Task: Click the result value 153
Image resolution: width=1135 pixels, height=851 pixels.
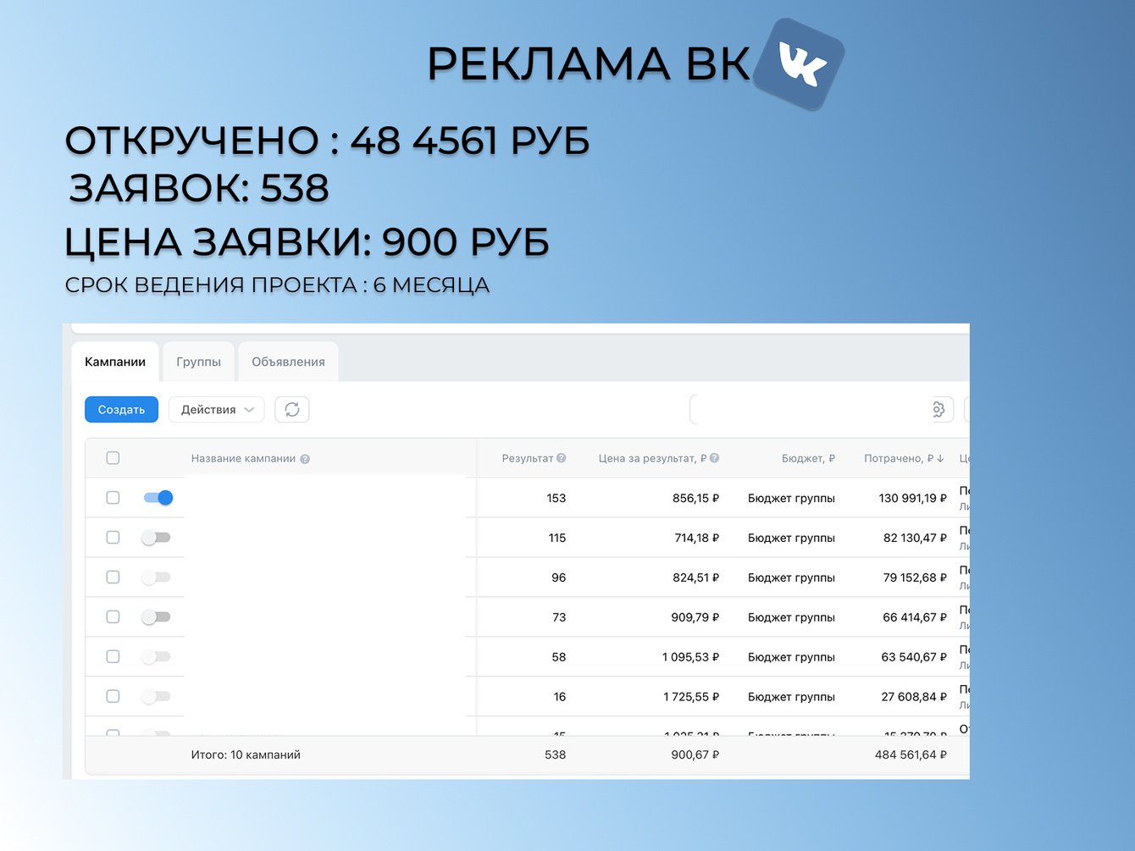Action: point(556,498)
